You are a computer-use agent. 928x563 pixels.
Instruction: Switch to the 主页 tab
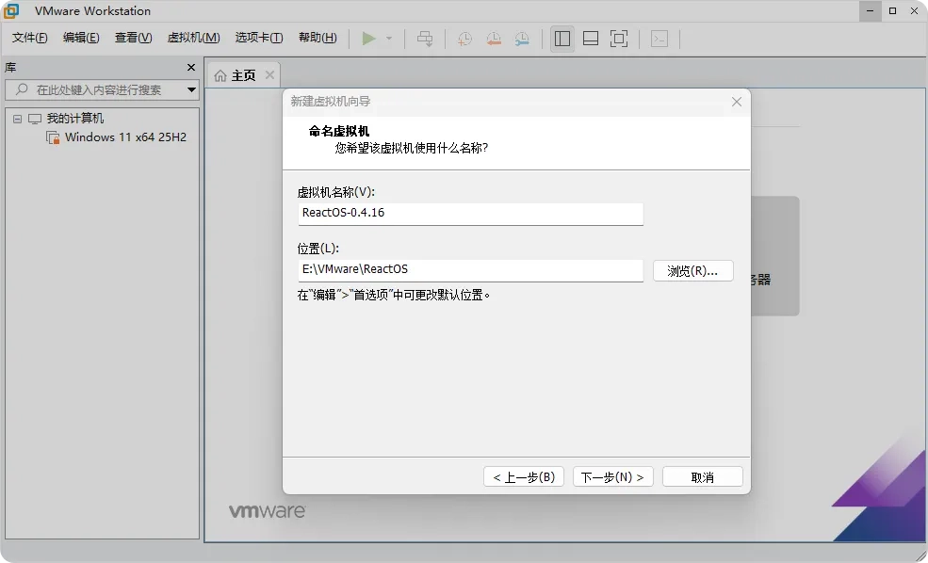(243, 75)
